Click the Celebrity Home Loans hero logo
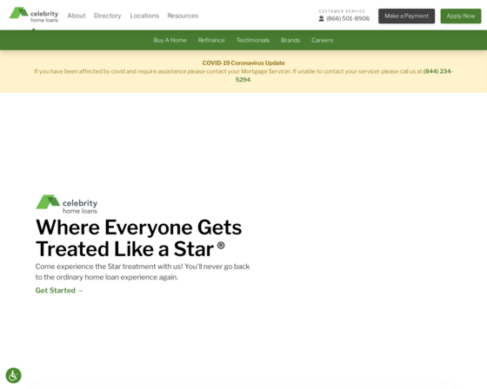Viewport: 487px width, 389px height. [x=66, y=204]
